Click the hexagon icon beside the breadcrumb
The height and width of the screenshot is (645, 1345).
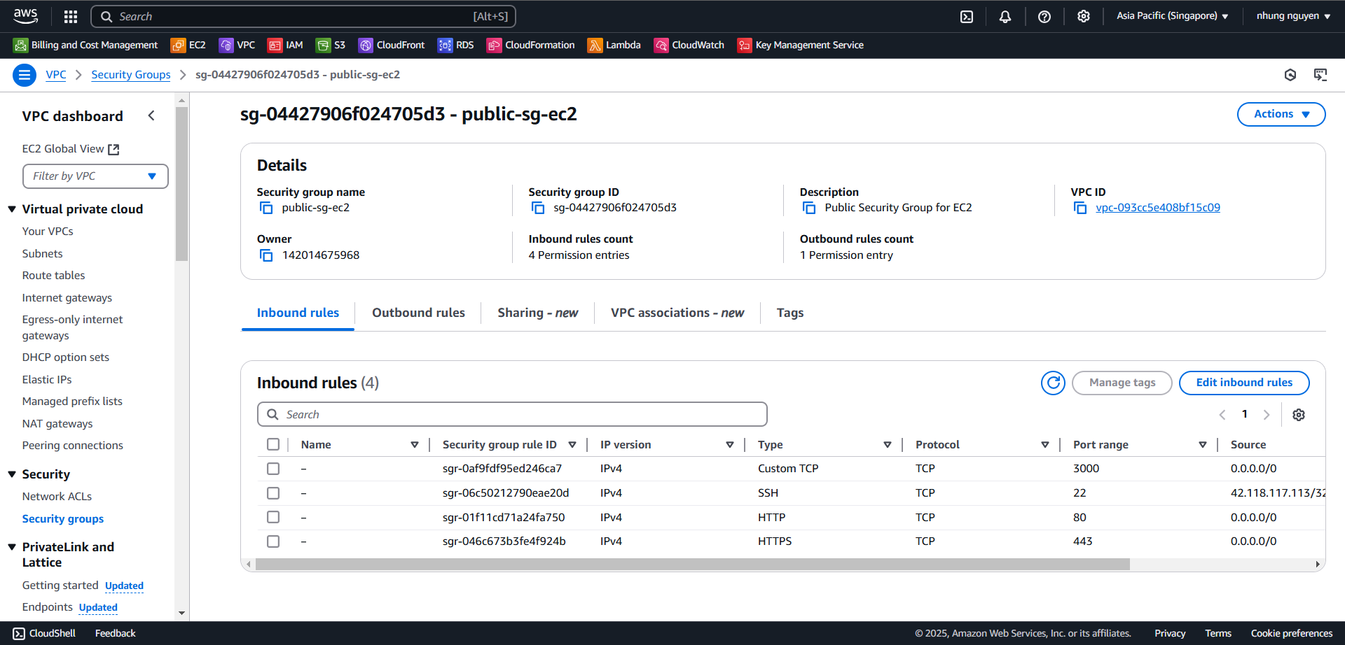[1290, 75]
